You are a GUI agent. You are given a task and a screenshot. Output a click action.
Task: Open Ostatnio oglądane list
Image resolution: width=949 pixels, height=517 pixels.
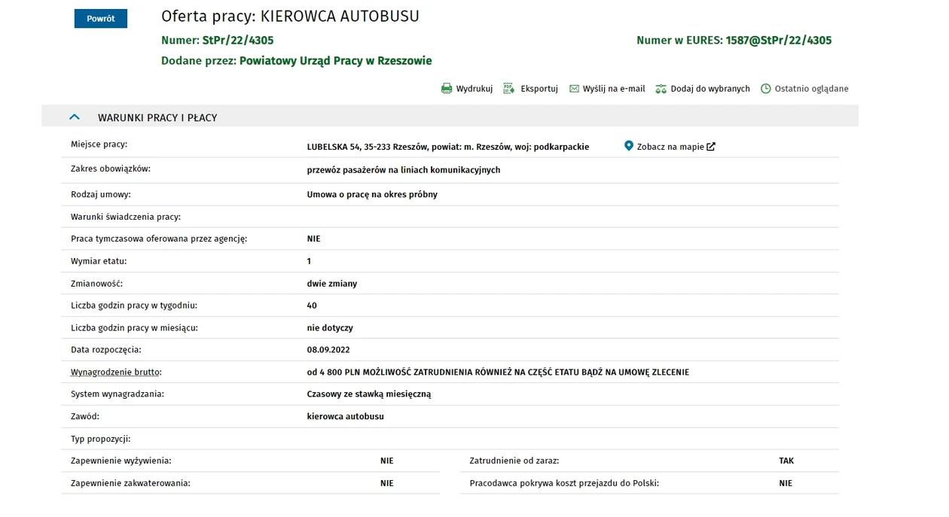pos(811,89)
